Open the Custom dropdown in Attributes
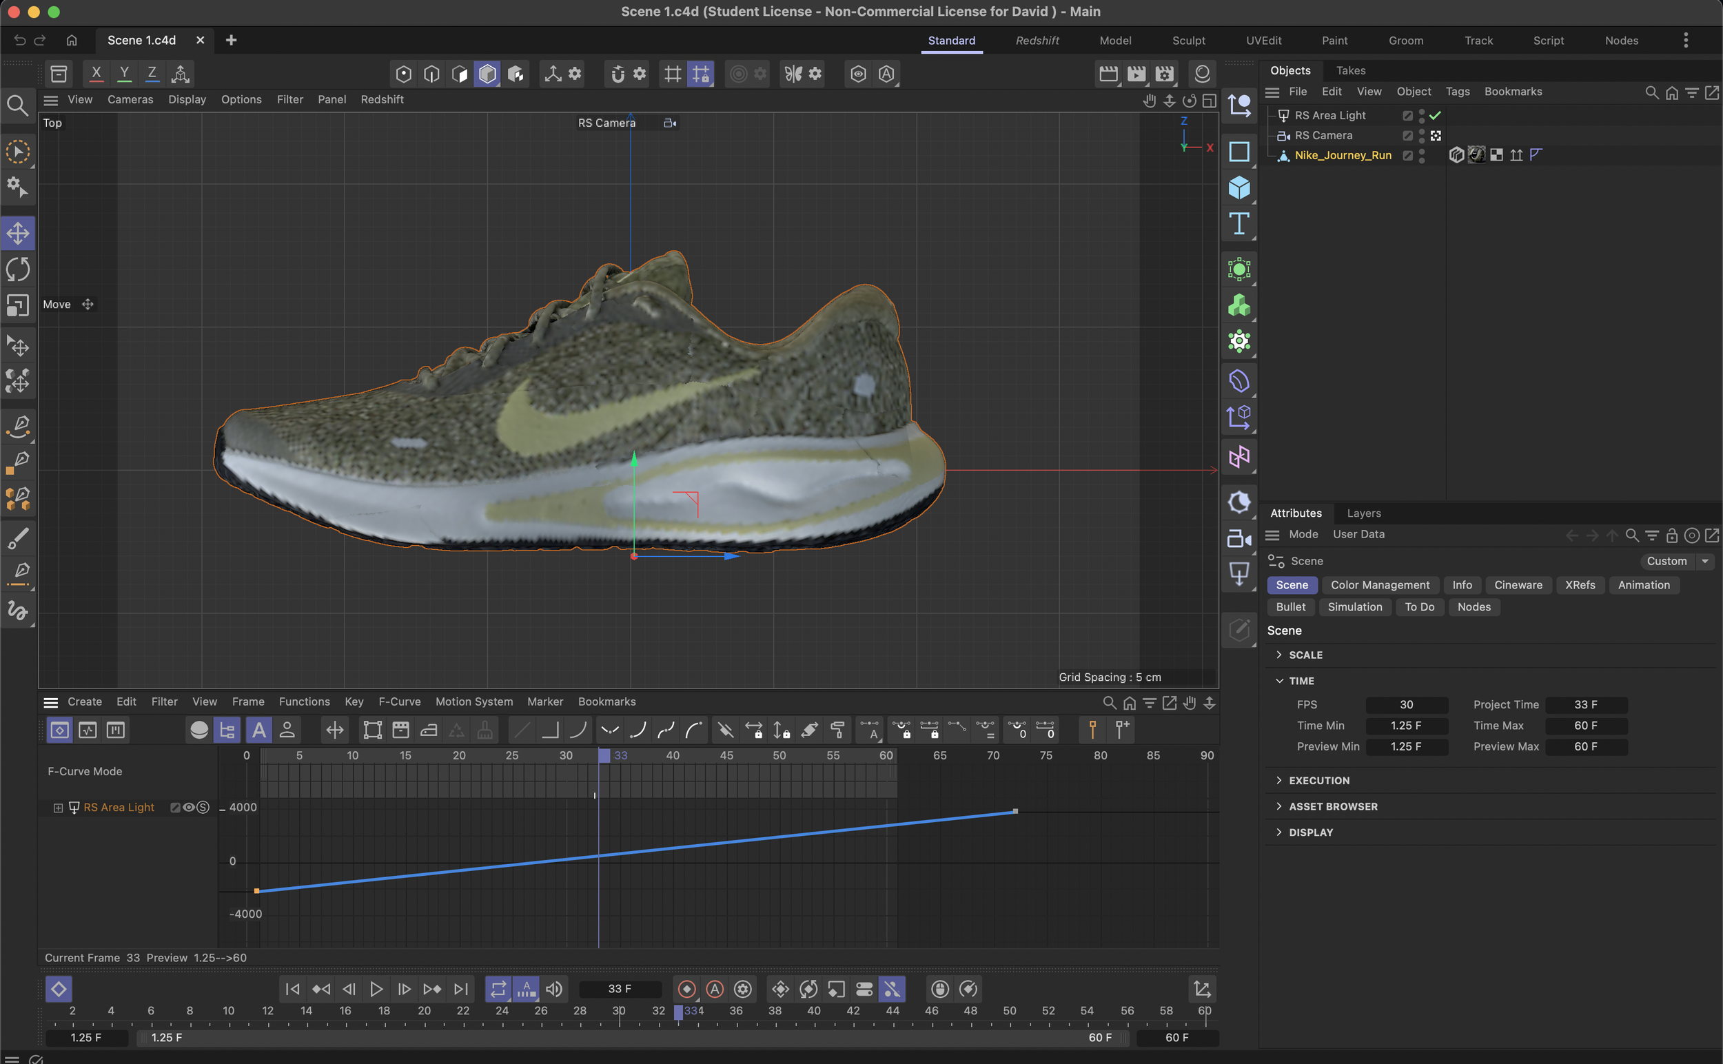The width and height of the screenshot is (1723, 1064). [x=1677, y=562]
